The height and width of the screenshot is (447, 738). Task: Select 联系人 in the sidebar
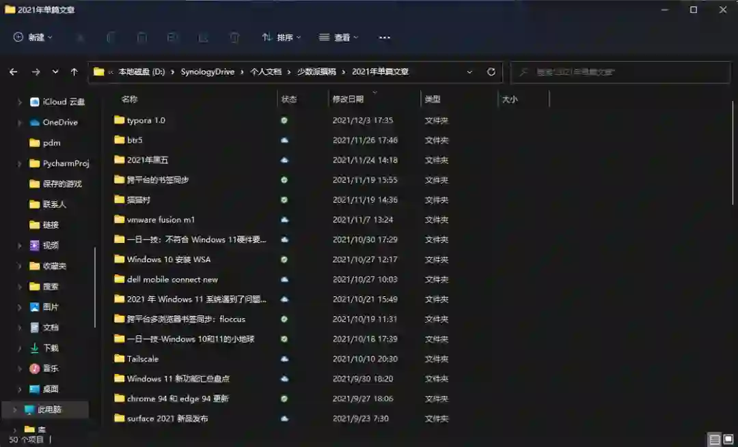coord(48,205)
